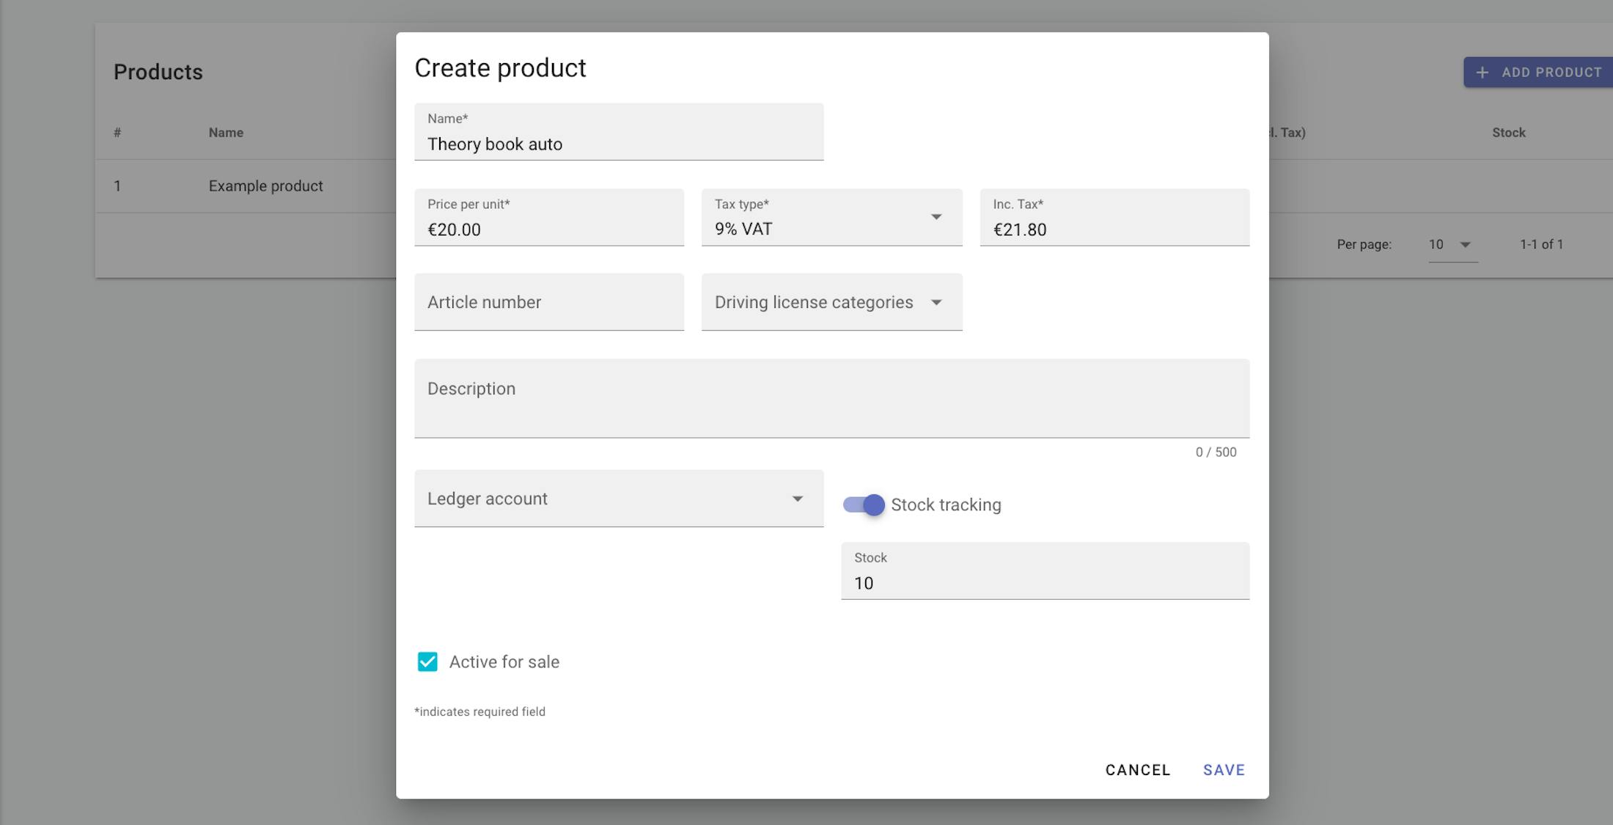Click the # column header
This screenshot has height=825, width=1613.
[117, 133]
